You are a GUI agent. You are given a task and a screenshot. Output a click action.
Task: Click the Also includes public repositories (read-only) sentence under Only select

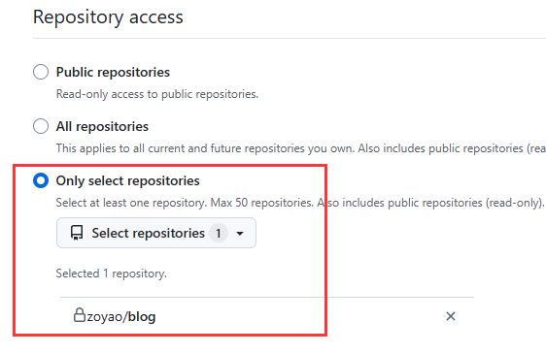pos(430,203)
